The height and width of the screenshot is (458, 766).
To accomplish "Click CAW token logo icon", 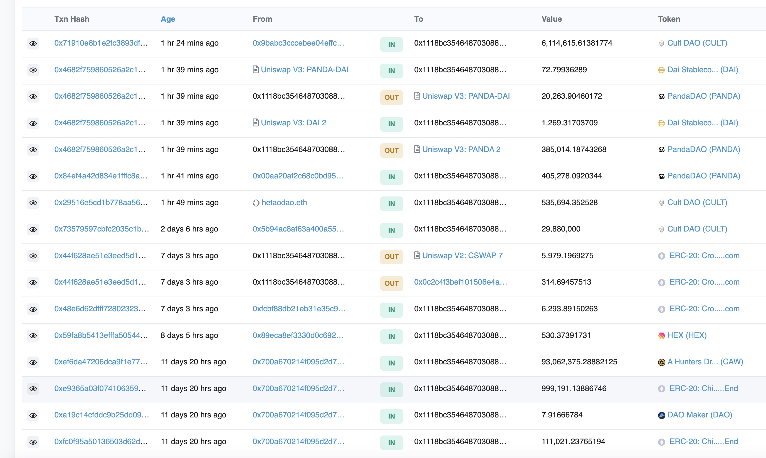I will tap(662, 362).
